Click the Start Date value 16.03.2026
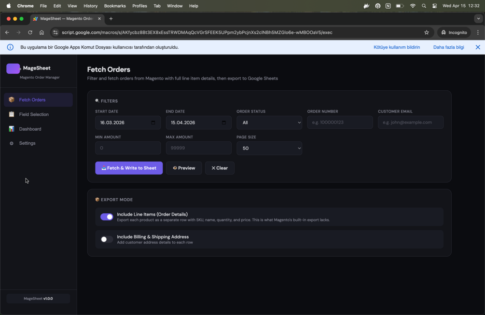 [112, 123]
